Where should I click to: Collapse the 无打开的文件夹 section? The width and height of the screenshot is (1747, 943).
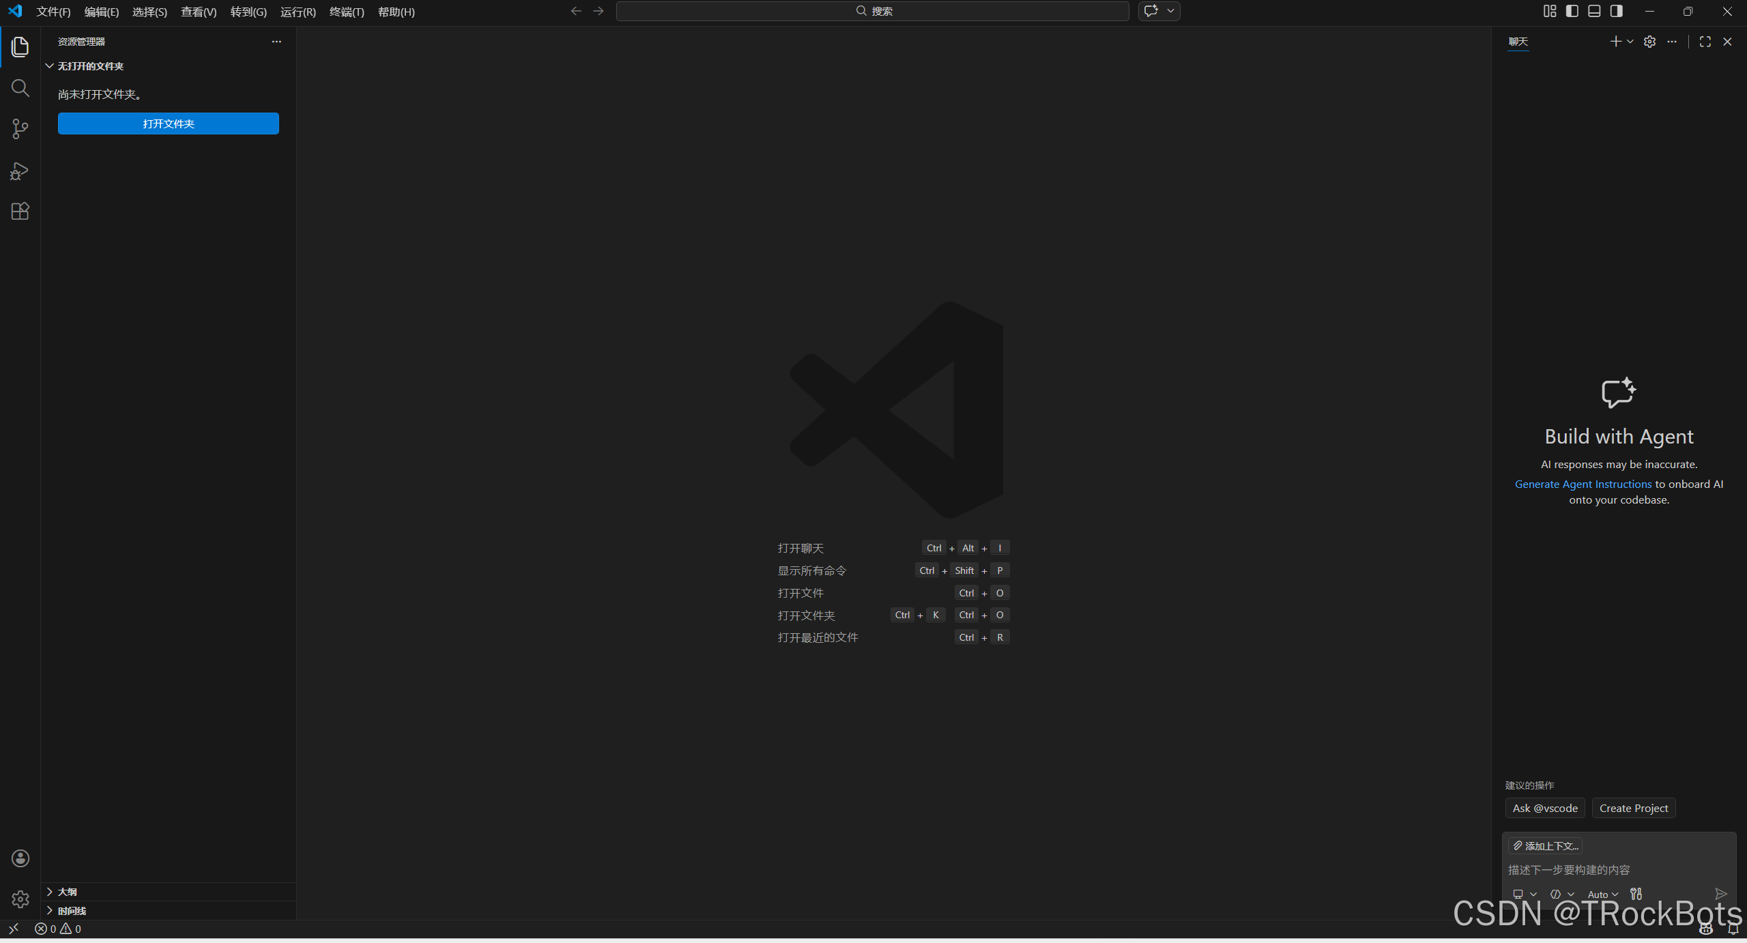[x=169, y=66]
